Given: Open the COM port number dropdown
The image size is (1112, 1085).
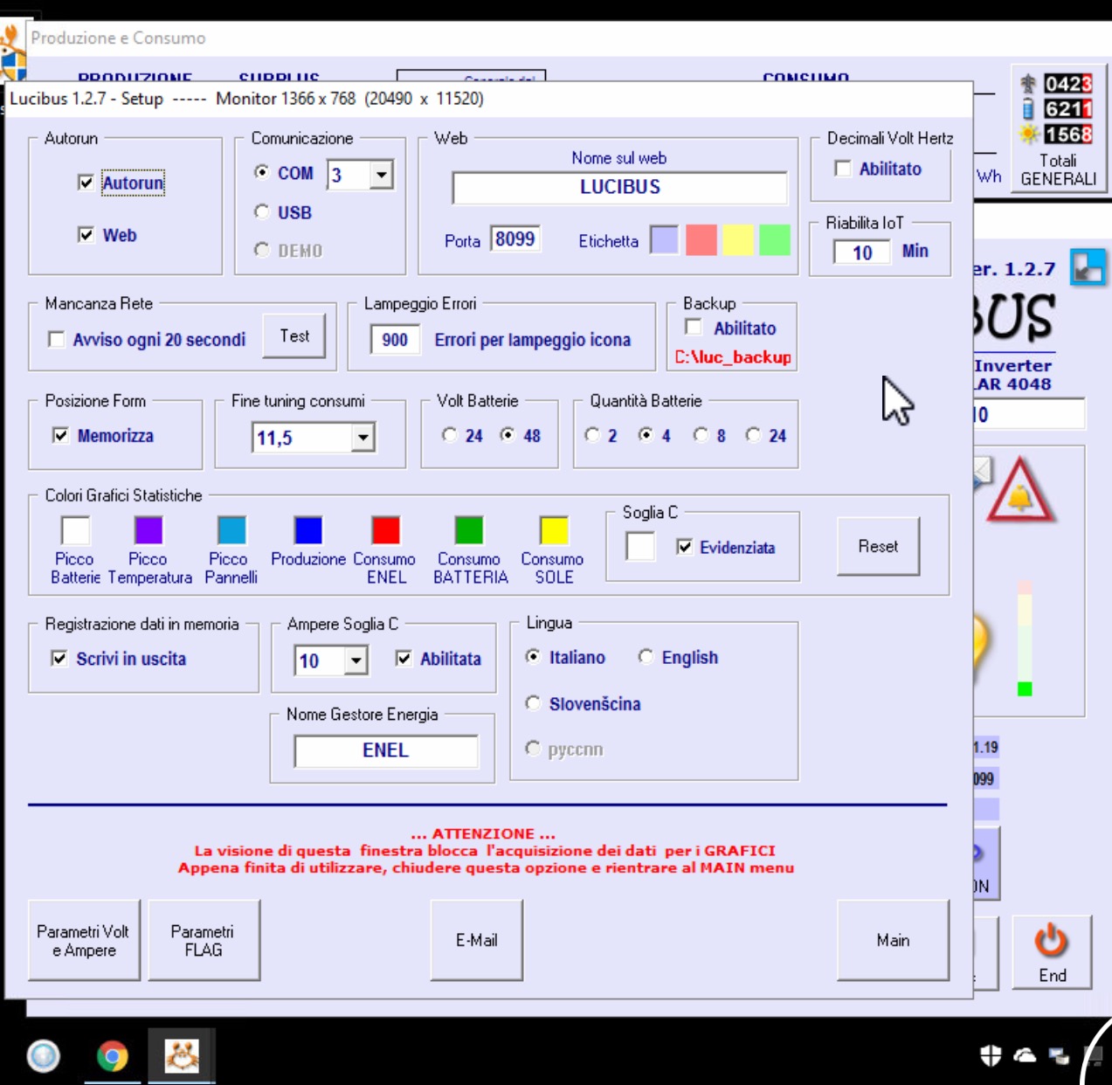Looking at the screenshot, I should click(x=381, y=175).
